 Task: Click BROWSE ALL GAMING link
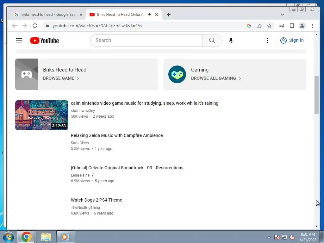214,78
